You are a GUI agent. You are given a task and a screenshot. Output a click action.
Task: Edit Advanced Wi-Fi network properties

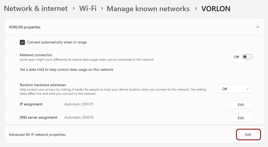(x=248, y=135)
